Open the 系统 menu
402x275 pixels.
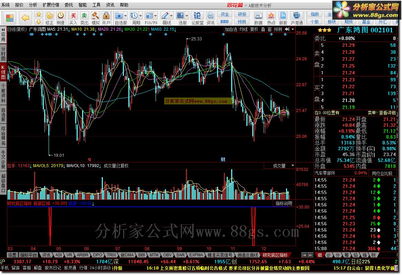(6, 5)
